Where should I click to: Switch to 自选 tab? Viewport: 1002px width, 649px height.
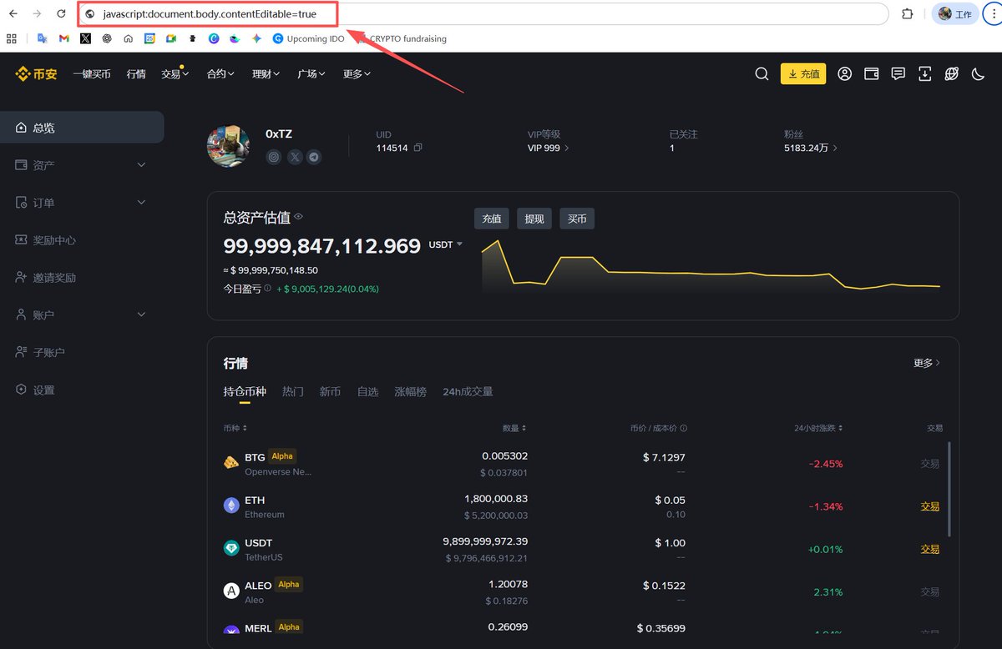368,391
